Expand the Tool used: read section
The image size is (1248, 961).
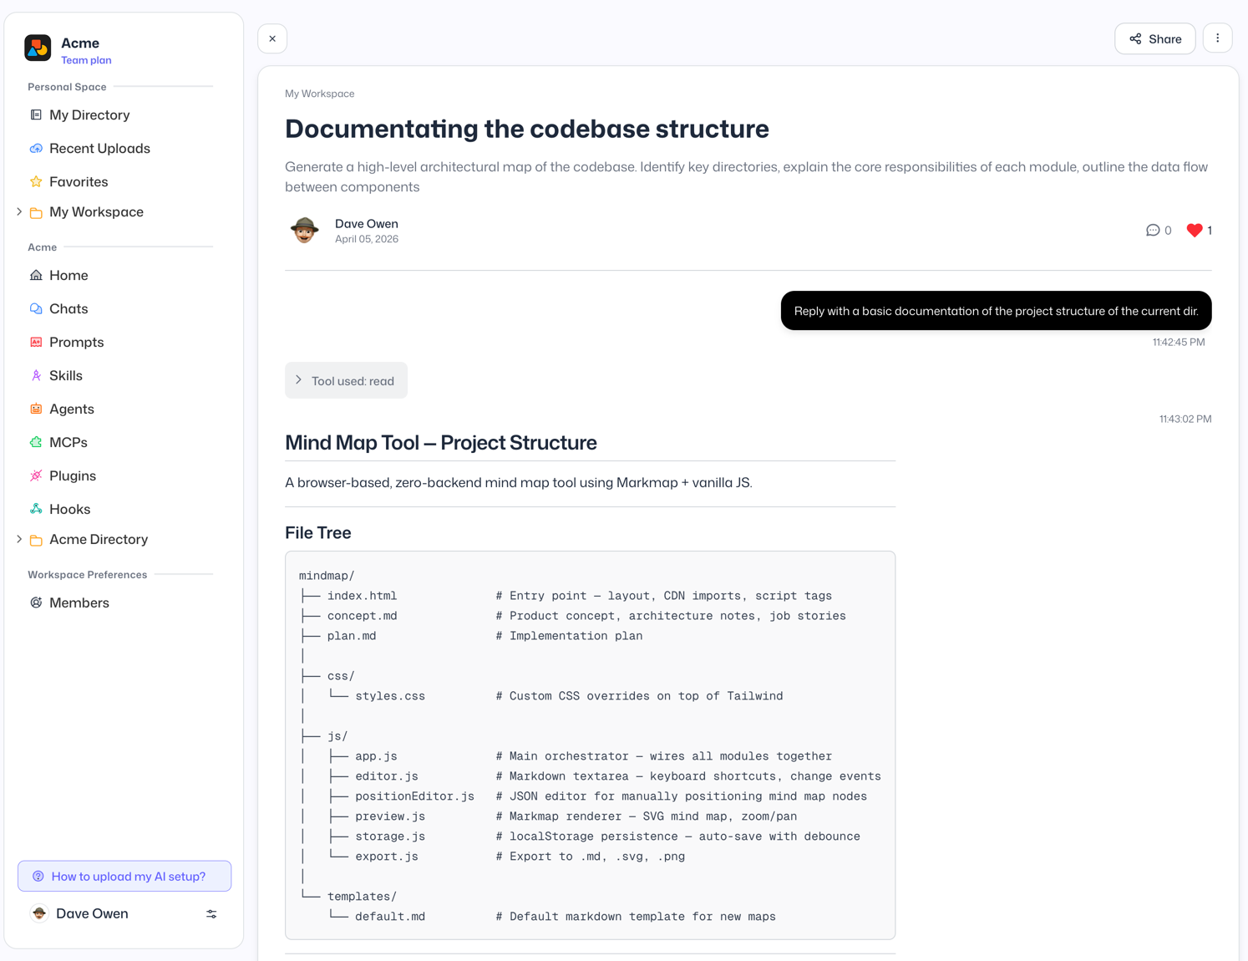tap(346, 380)
